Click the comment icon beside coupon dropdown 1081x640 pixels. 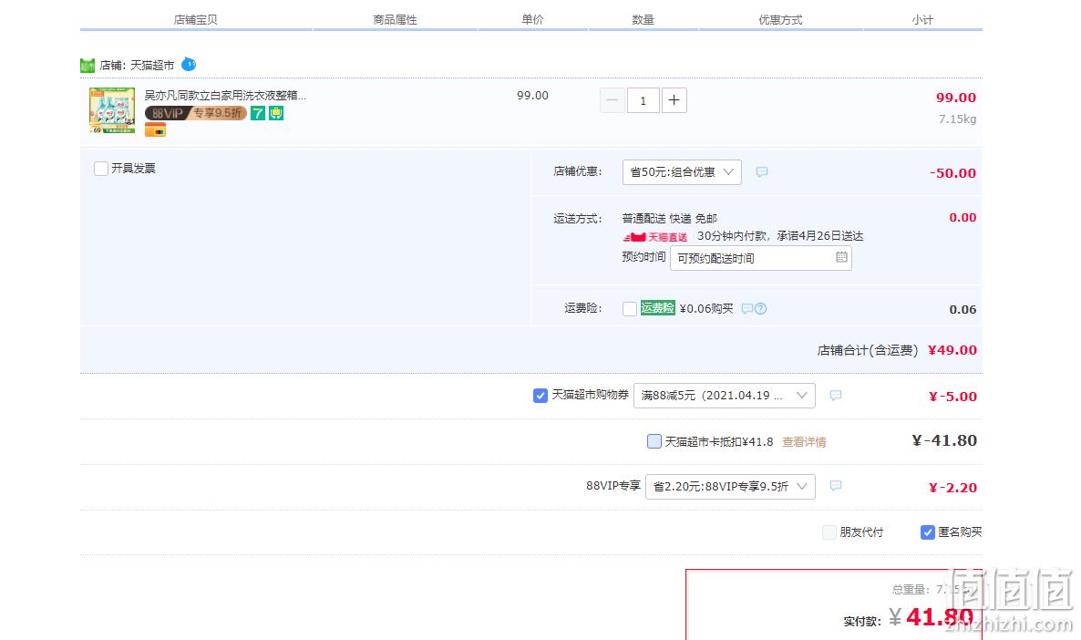tap(836, 395)
